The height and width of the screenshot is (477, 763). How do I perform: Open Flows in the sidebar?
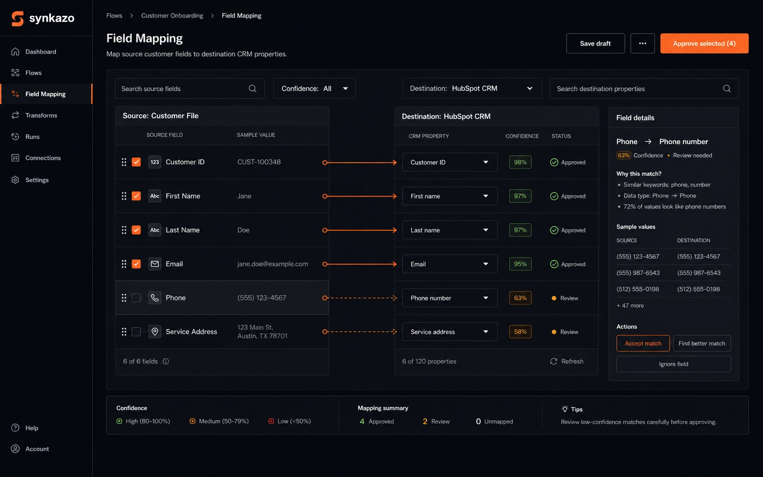pyautogui.click(x=46, y=73)
